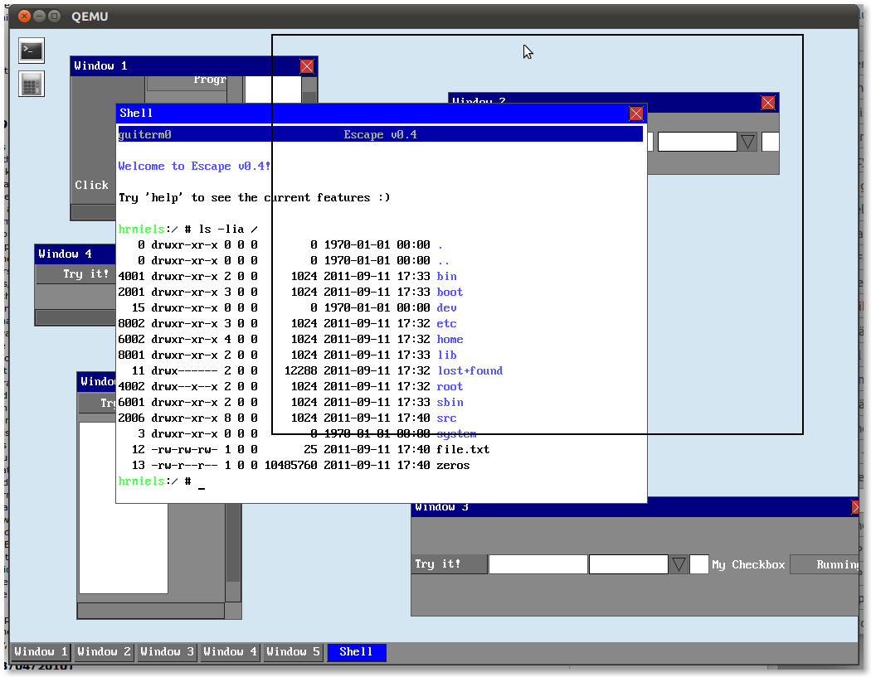
Task: Toggle My Checkbox in Window 3
Action: click(x=698, y=564)
